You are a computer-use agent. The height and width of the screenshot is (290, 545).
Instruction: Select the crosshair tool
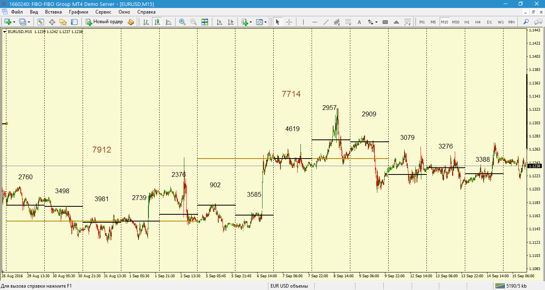tap(289, 22)
